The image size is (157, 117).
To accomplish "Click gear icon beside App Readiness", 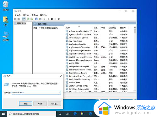I will click(x=67, y=41).
